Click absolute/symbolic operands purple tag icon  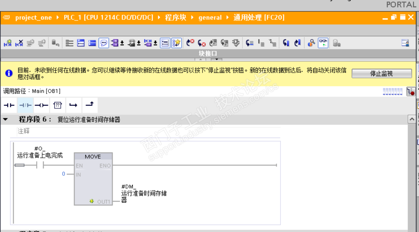point(115,43)
